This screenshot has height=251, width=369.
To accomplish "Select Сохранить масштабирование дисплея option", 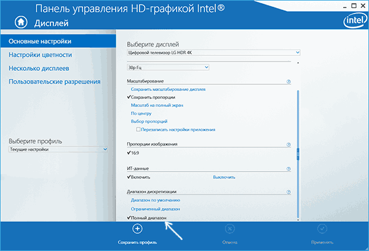I will click(168, 89).
